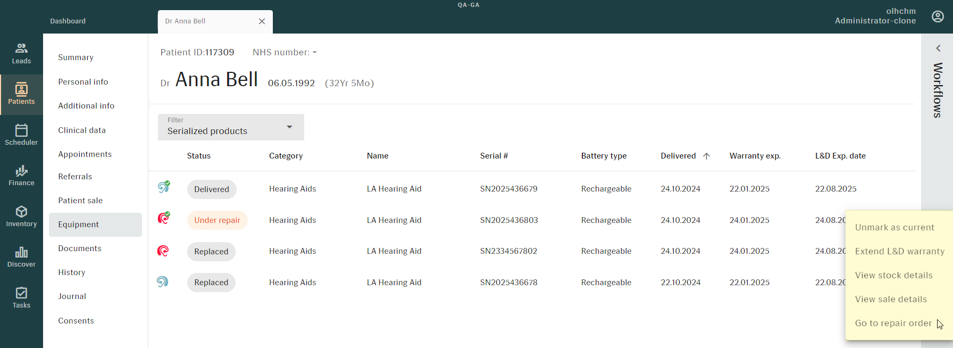Click serial number SN2025436678
953x348 pixels.
(508, 283)
